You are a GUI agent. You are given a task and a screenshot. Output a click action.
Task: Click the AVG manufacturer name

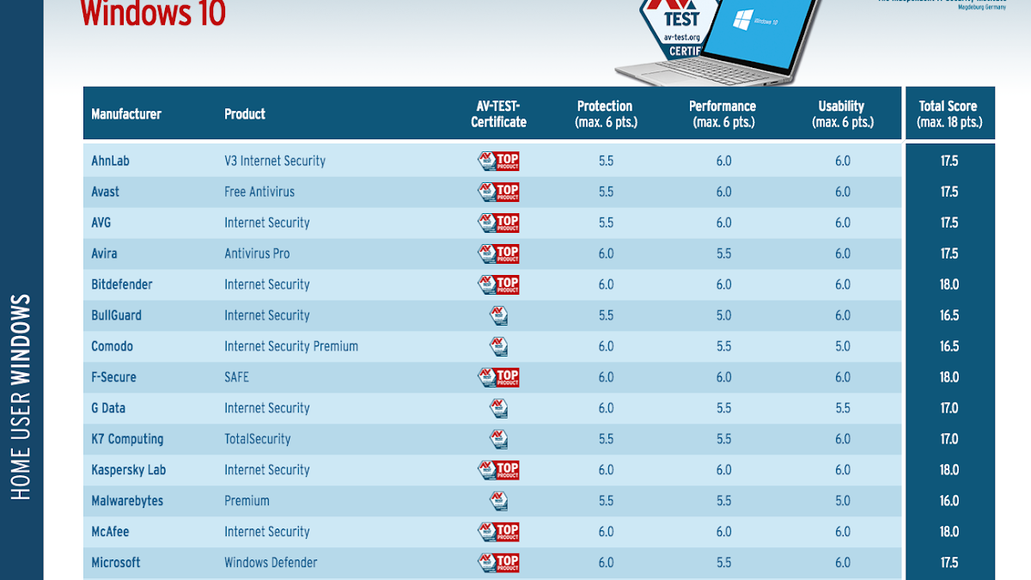[x=101, y=223]
